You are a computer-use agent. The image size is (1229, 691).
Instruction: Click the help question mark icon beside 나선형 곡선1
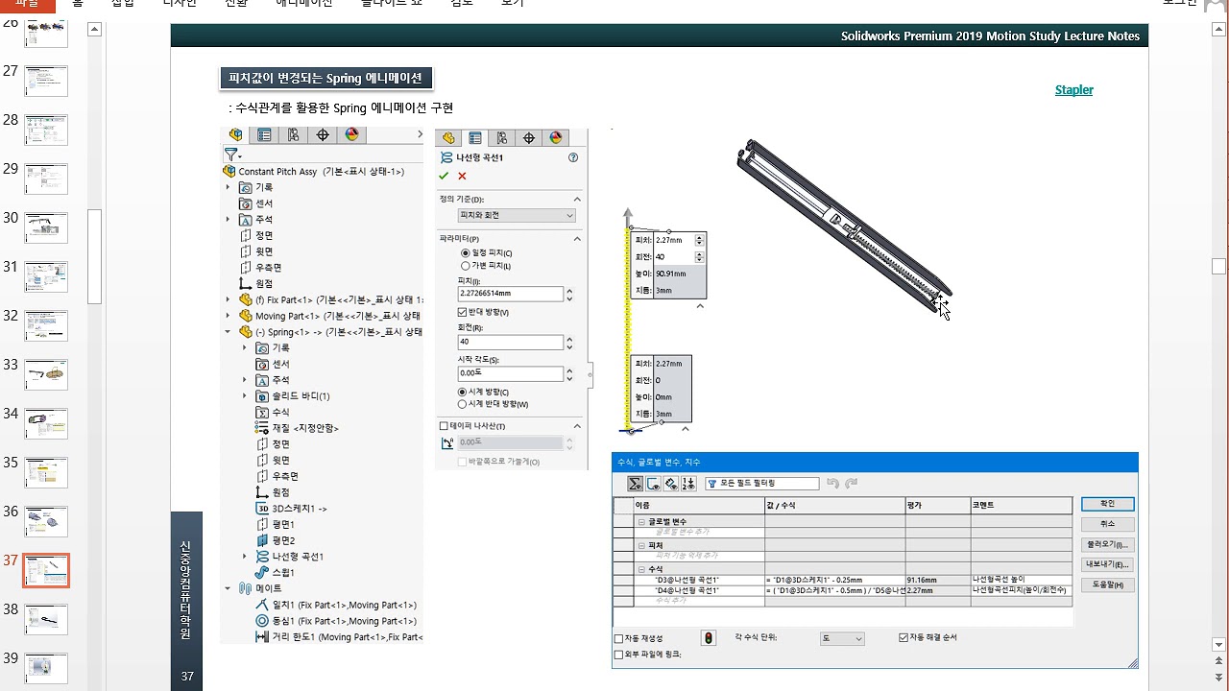point(573,157)
